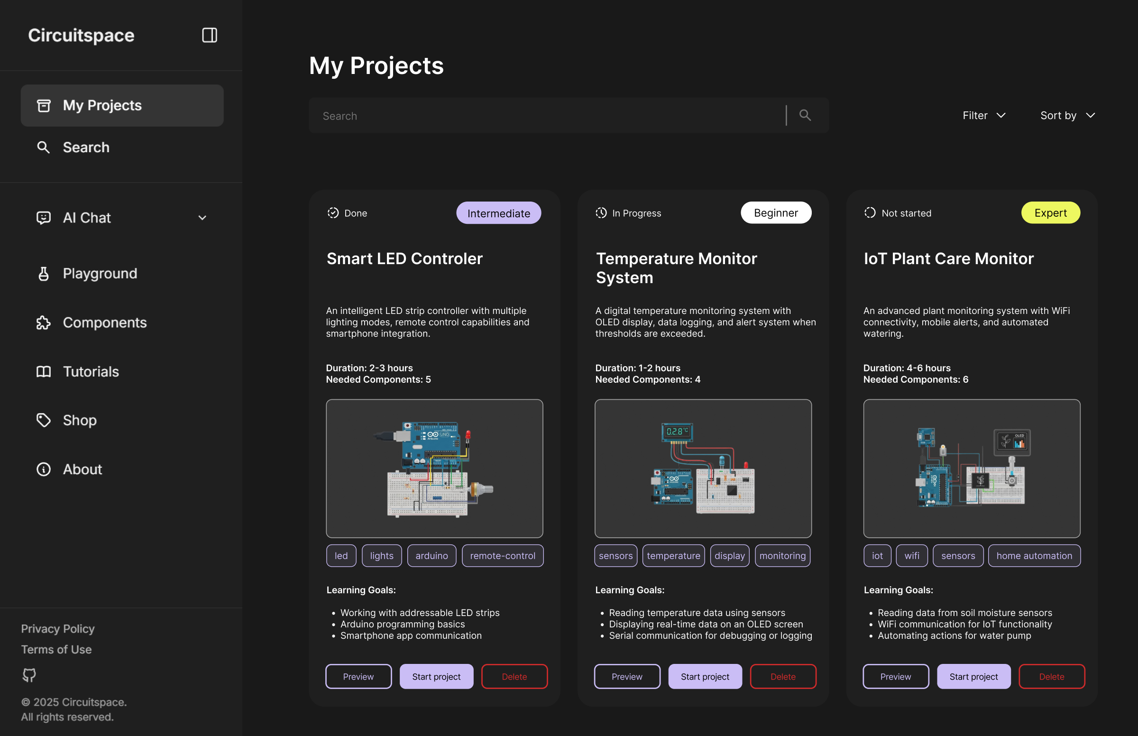Delete the Temperature Monitor System project
Screen dimensions: 1138x736
(782, 676)
